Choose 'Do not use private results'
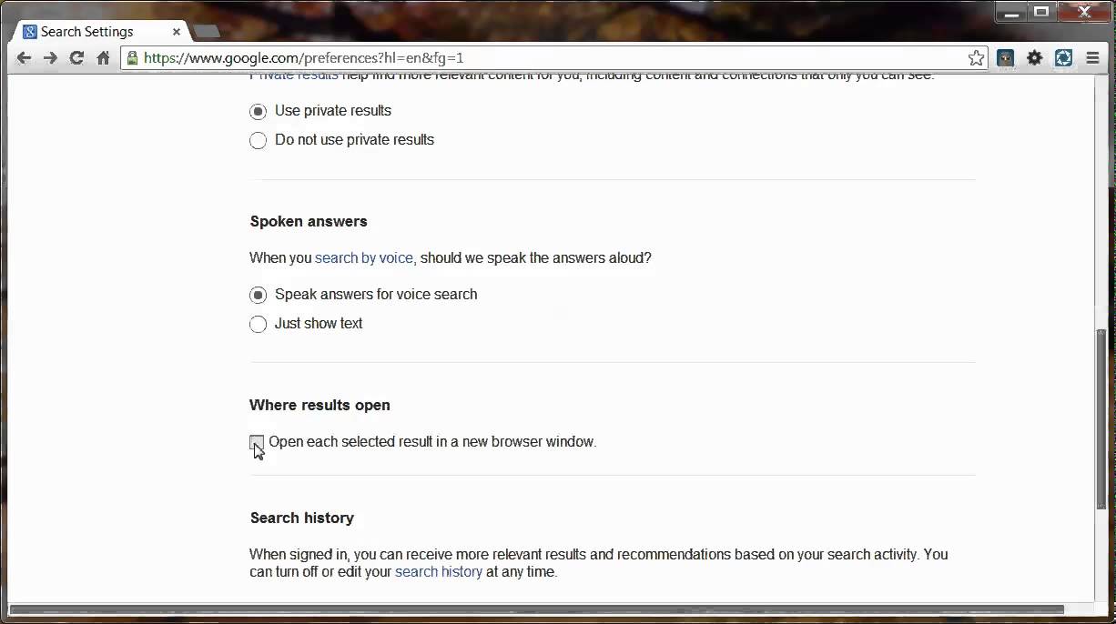This screenshot has width=1116, height=624. click(x=259, y=140)
